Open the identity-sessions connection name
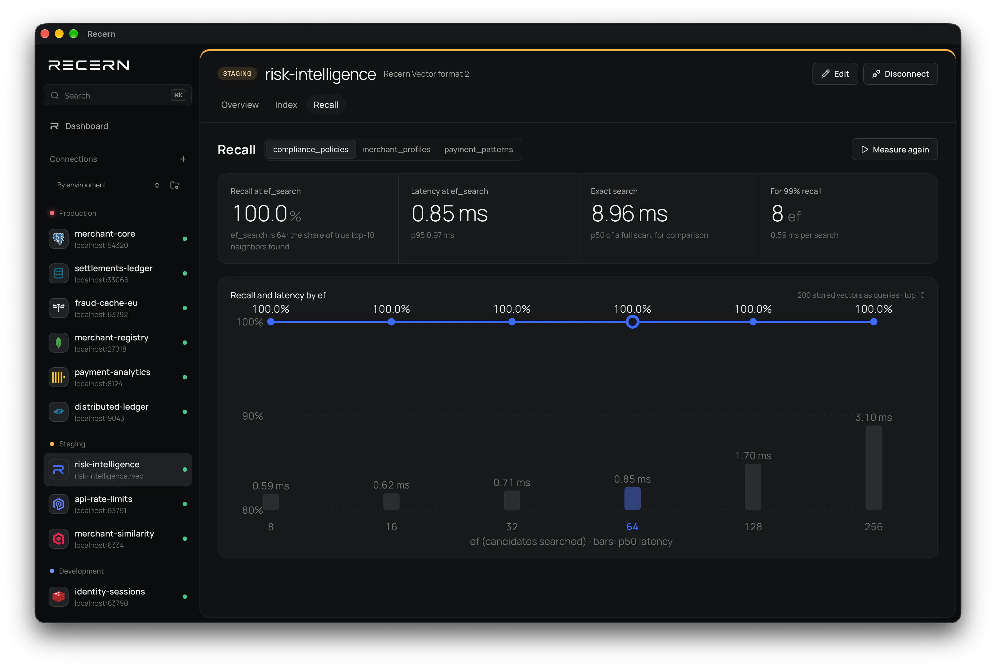 pos(110,592)
